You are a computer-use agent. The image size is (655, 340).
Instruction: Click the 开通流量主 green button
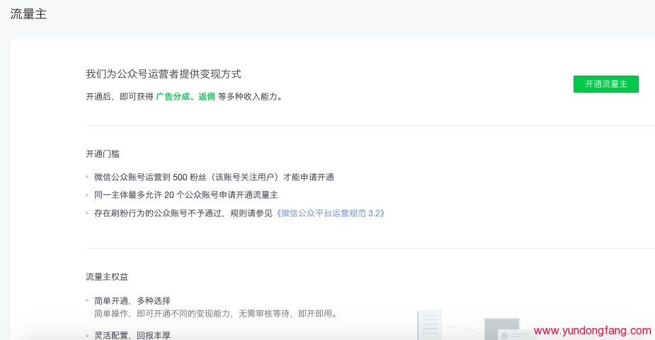click(605, 84)
